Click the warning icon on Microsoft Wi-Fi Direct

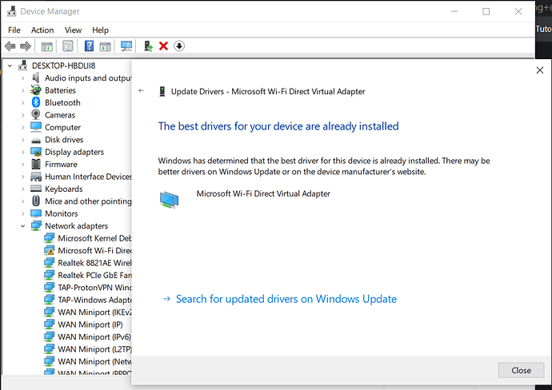click(50, 250)
